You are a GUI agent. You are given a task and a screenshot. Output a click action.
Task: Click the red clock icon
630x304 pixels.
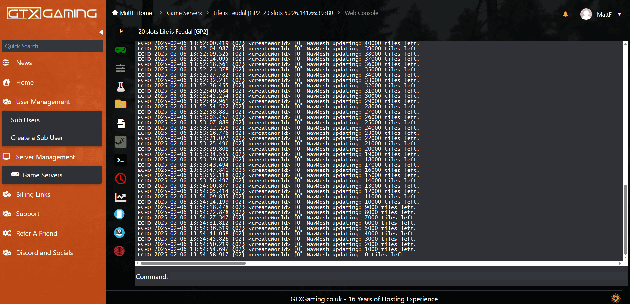(x=121, y=179)
